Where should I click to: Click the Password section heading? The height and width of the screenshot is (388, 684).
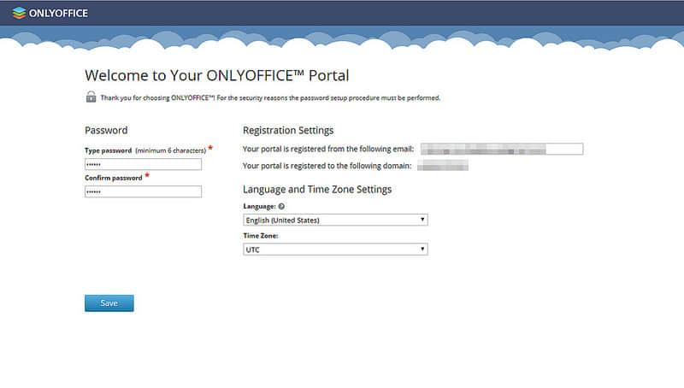tap(106, 131)
